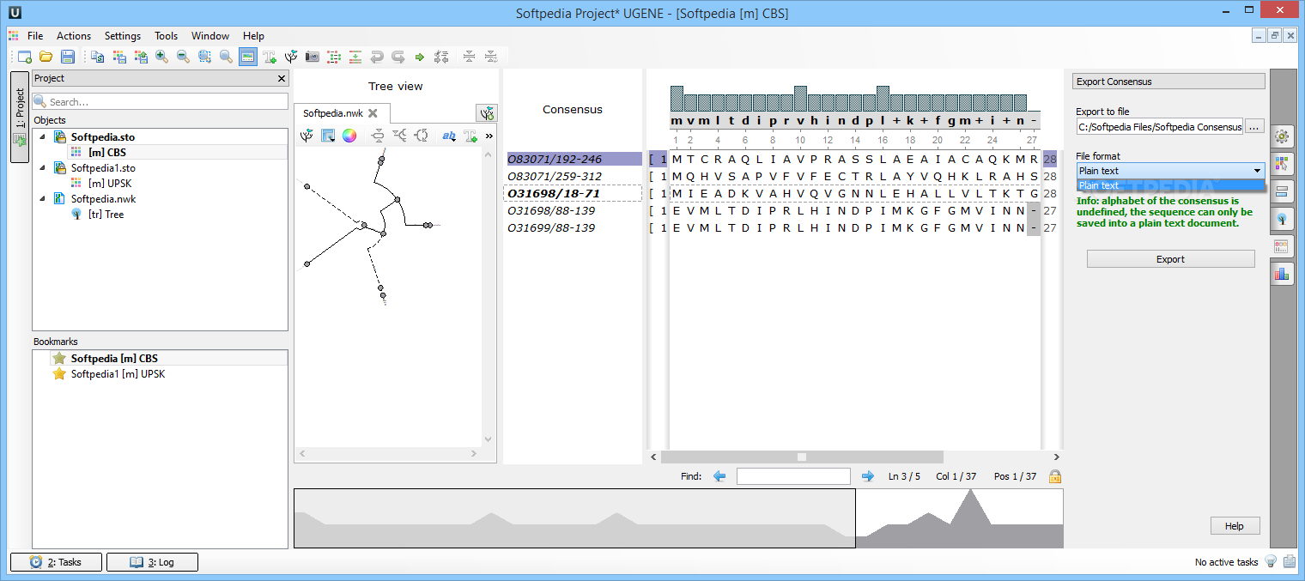Image resolution: width=1305 pixels, height=581 pixels.
Task: Click the Reset zoom magnifier icon
Action: tap(226, 57)
